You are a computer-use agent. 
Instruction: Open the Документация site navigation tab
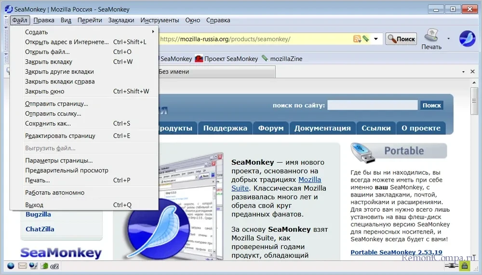[x=322, y=128]
